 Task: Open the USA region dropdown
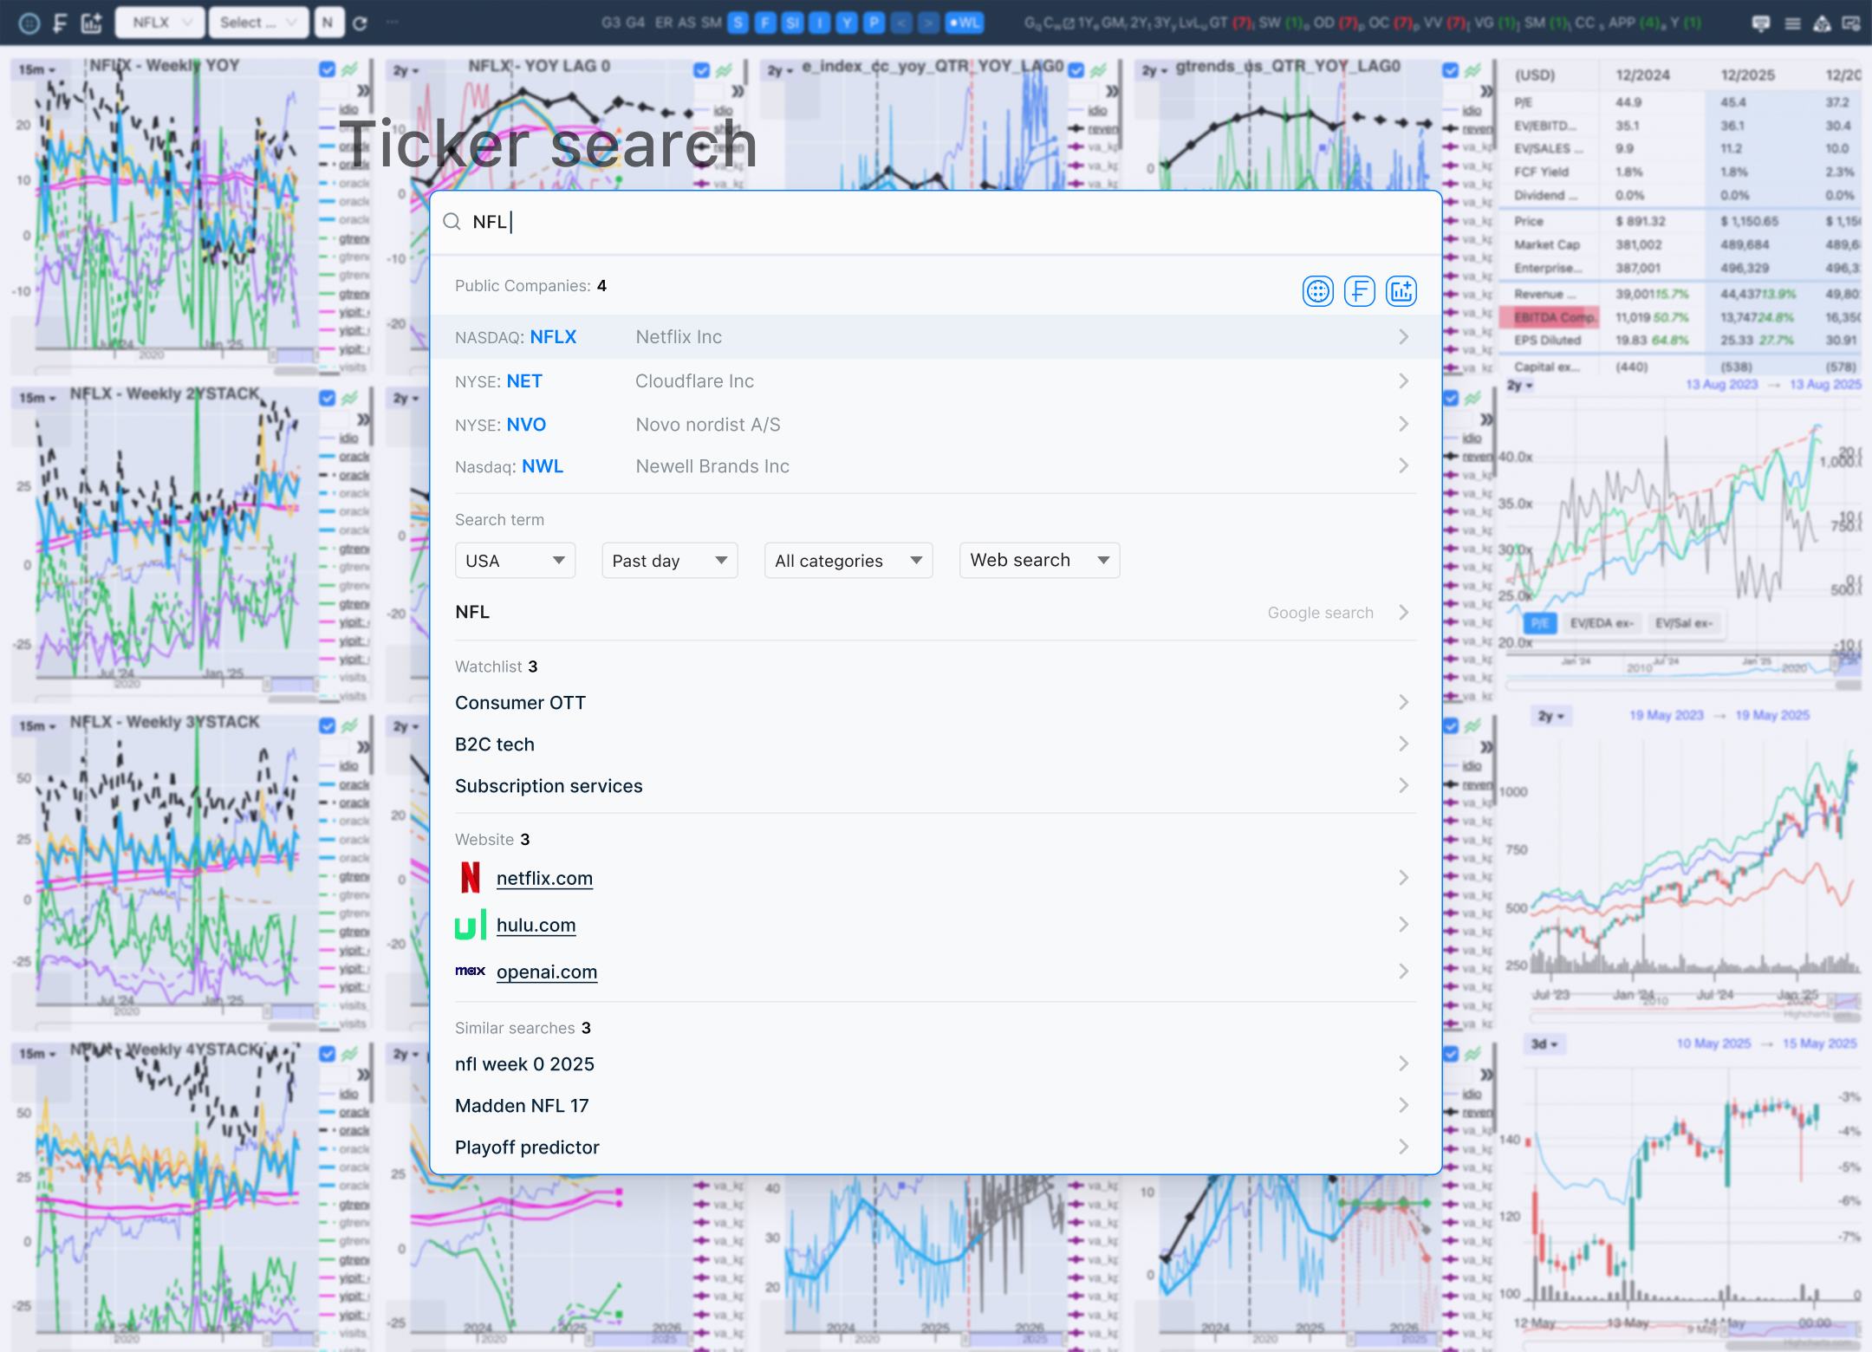tap(515, 561)
